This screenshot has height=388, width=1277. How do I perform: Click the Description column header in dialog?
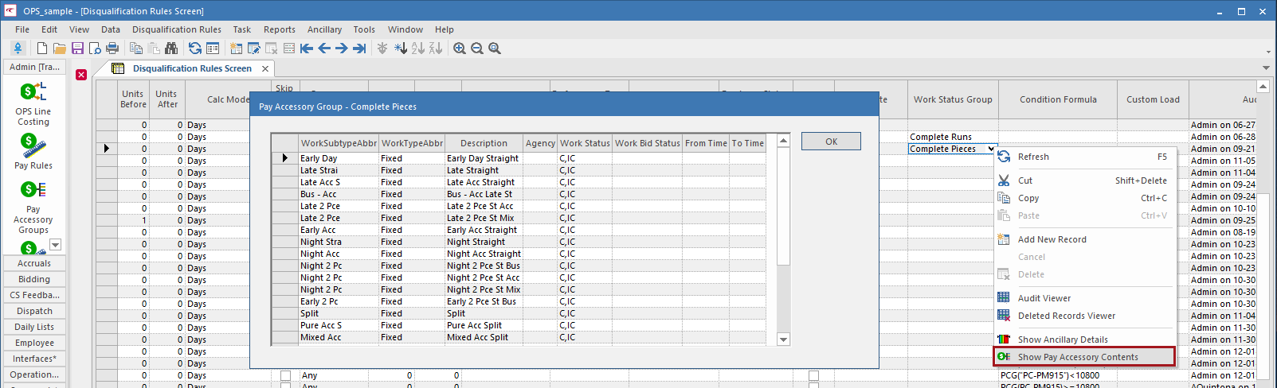tap(484, 143)
